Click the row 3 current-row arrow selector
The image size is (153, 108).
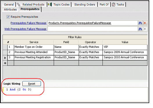5,58
